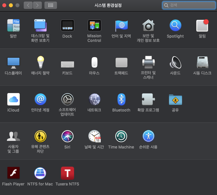This screenshot has width=217, height=195.
Task: Click the magnifier icon in search field
Action: tap(166, 5)
